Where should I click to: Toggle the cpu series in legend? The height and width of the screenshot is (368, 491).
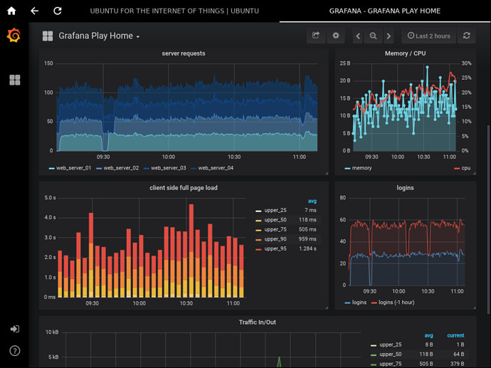point(466,168)
